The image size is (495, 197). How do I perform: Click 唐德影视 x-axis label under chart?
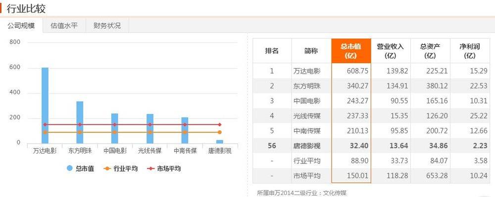220,151
